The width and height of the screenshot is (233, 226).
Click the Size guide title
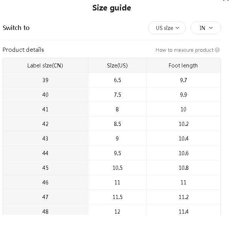point(112,8)
